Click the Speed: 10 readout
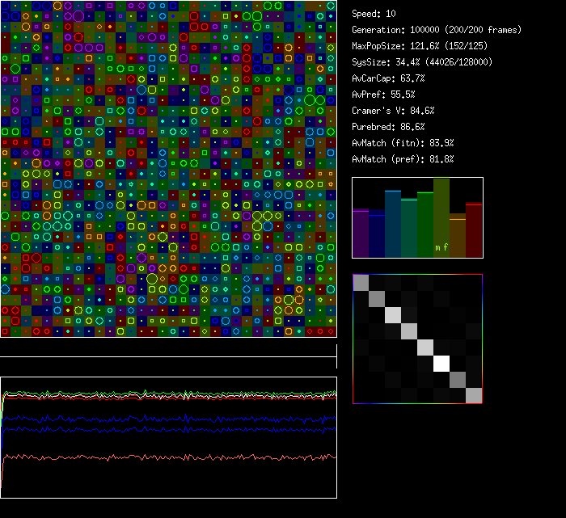The width and height of the screenshot is (566, 518). [x=374, y=14]
